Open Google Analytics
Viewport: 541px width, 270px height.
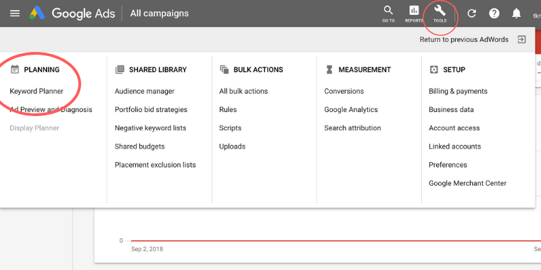pos(351,110)
